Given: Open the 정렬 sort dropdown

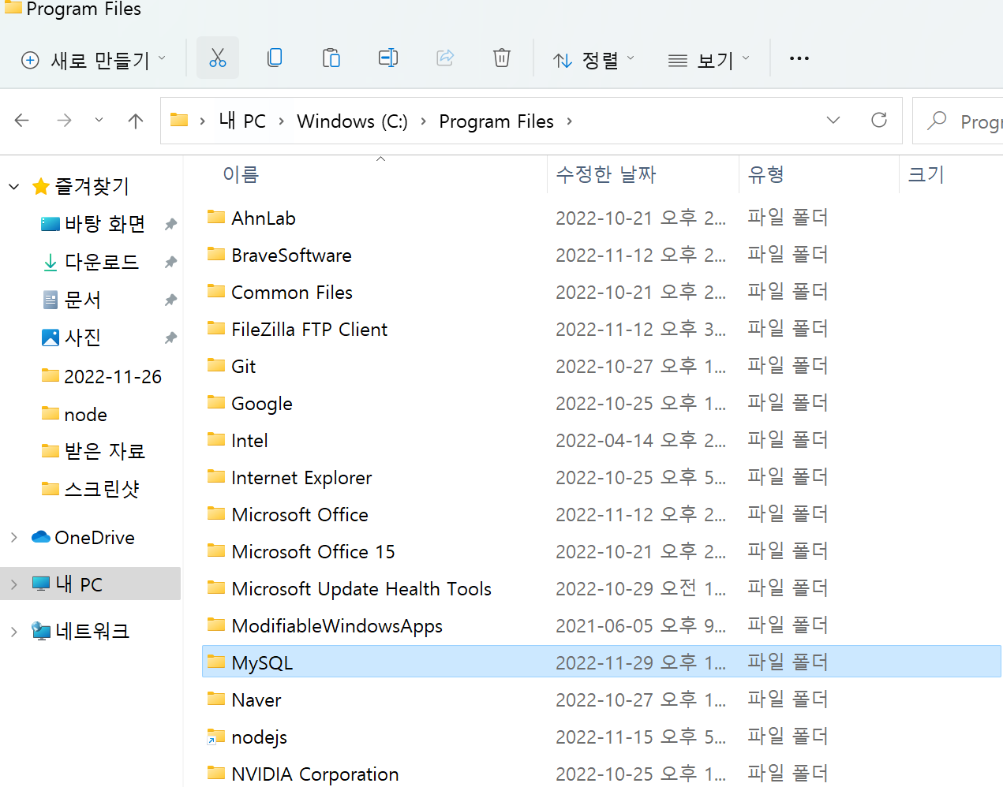Looking at the screenshot, I should (594, 60).
